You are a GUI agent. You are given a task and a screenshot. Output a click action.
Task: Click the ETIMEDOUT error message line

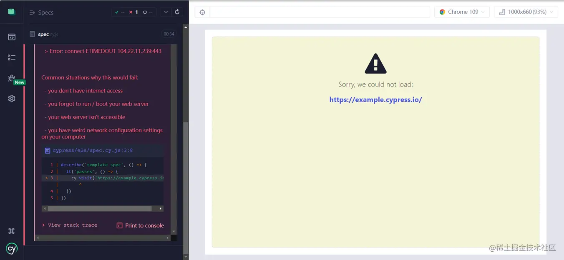click(x=103, y=51)
